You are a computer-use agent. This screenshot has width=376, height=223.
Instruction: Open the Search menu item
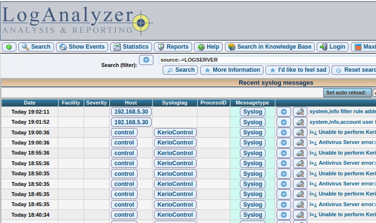coord(36,47)
